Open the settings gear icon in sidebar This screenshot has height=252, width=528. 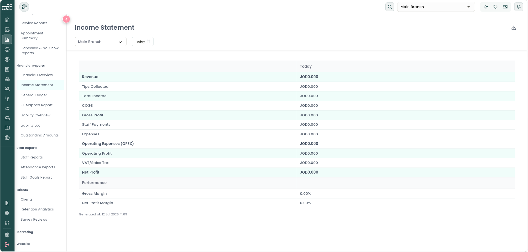tap(7, 235)
